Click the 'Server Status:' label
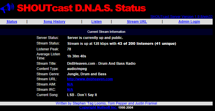215x111 pixels. pyautogui.click(x=48, y=38)
